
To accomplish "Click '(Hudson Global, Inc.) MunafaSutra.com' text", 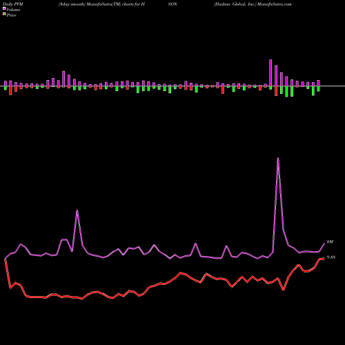I will (x=253, y=4).
